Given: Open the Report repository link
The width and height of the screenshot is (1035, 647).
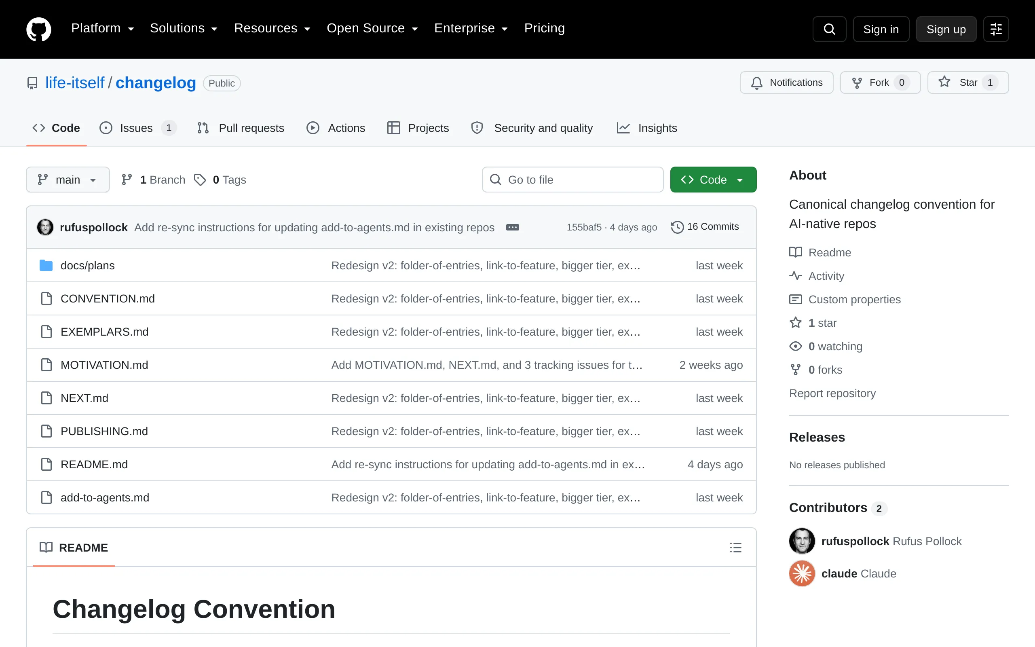Looking at the screenshot, I should click(x=832, y=393).
